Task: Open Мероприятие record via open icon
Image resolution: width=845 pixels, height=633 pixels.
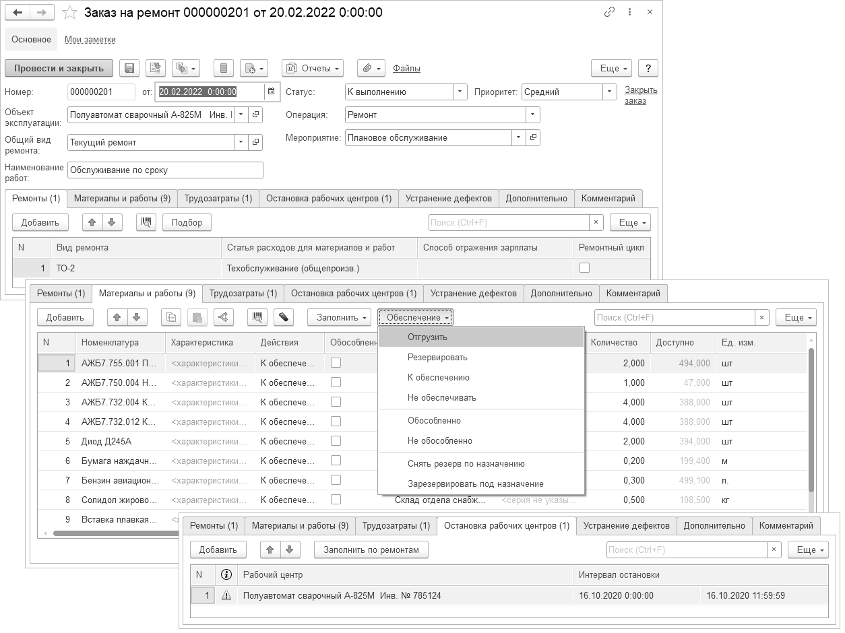Action: [x=533, y=137]
